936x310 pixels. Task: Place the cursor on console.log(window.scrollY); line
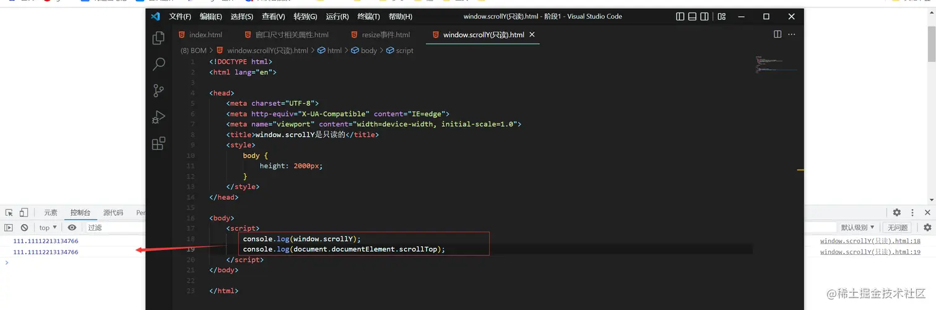click(x=301, y=239)
